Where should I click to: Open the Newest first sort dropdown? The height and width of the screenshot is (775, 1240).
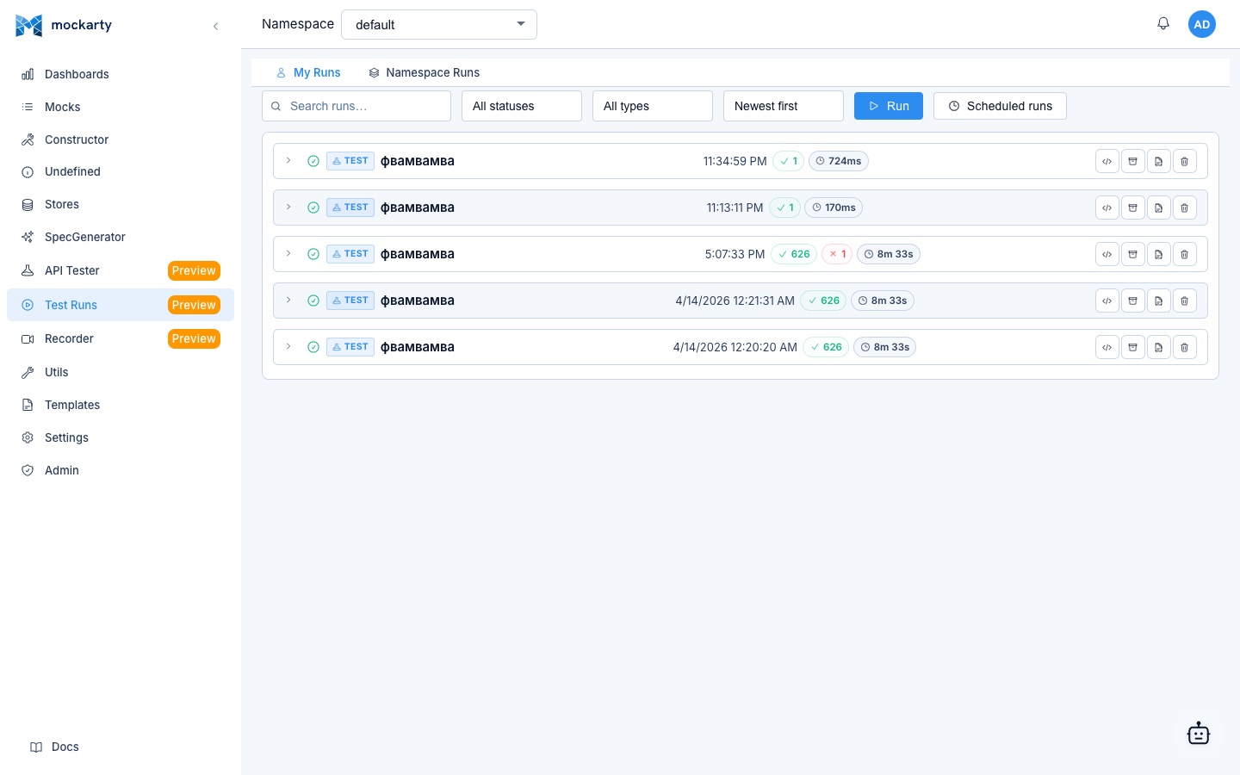coord(784,106)
